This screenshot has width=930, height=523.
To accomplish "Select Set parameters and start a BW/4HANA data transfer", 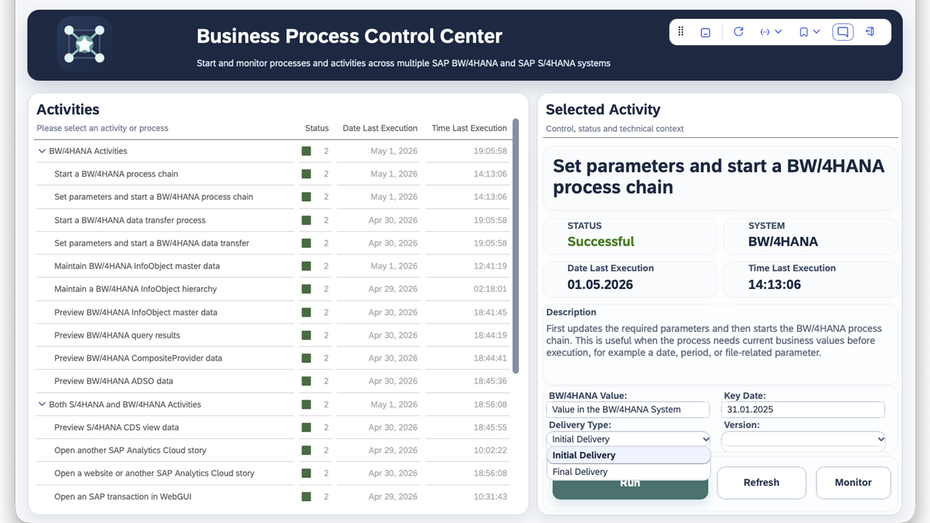I will point(152,243).
